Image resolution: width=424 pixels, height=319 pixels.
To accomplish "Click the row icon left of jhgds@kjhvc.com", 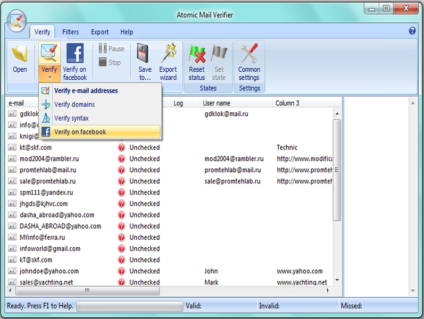I will point(12,204).
